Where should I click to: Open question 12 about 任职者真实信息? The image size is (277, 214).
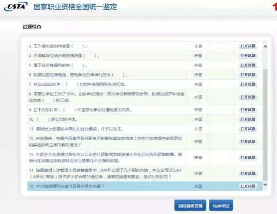pyautogui.click(x=247, y=141)
